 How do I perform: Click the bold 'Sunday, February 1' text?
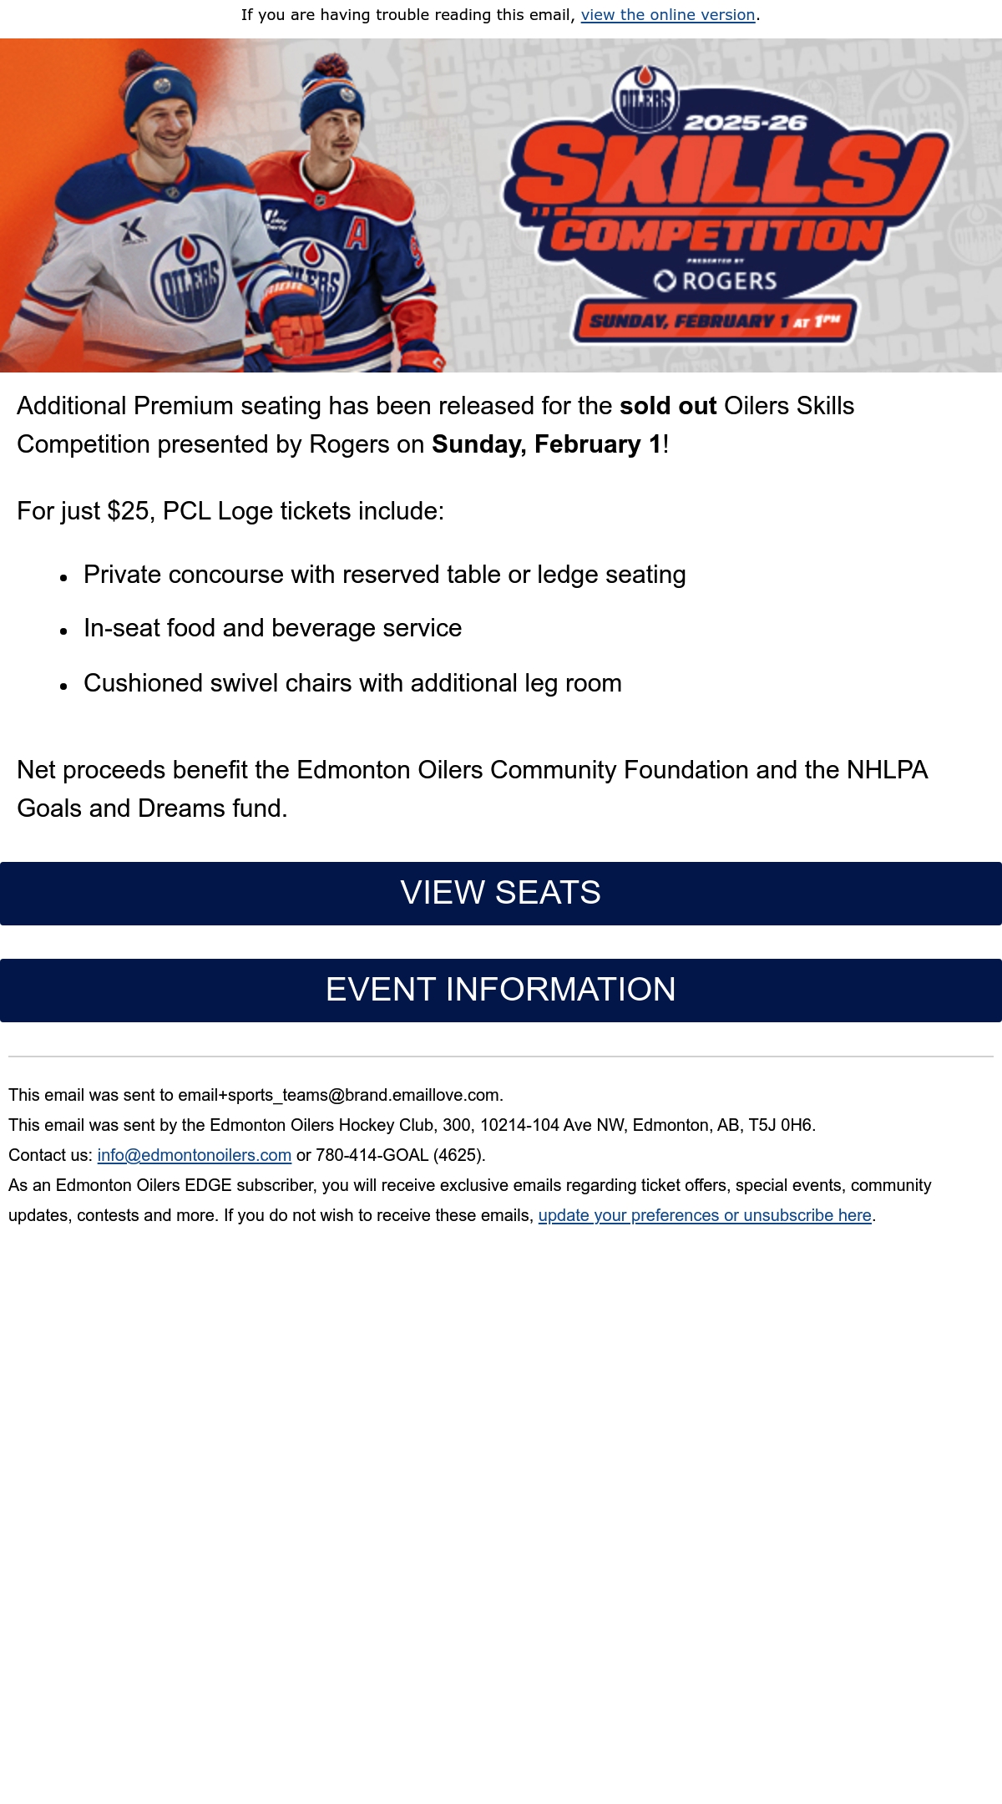point(547,444)
